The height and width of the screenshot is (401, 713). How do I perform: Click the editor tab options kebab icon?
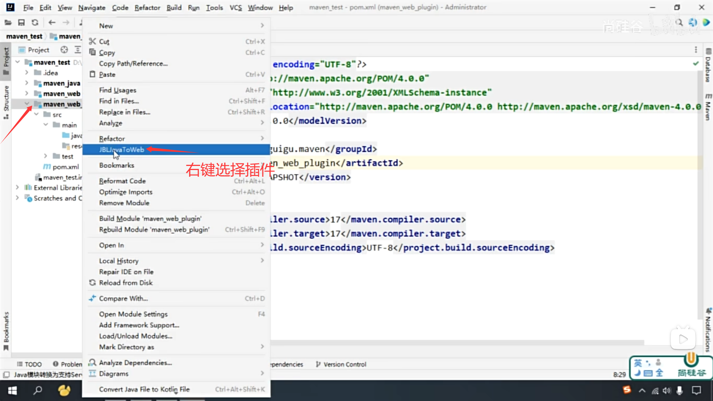pos(696,50)
